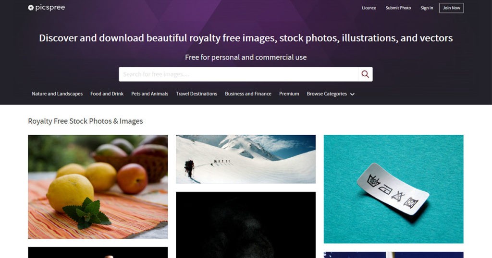Open the Nature and Landscapes category
The image size is (492, 258).
click(57, 94)
